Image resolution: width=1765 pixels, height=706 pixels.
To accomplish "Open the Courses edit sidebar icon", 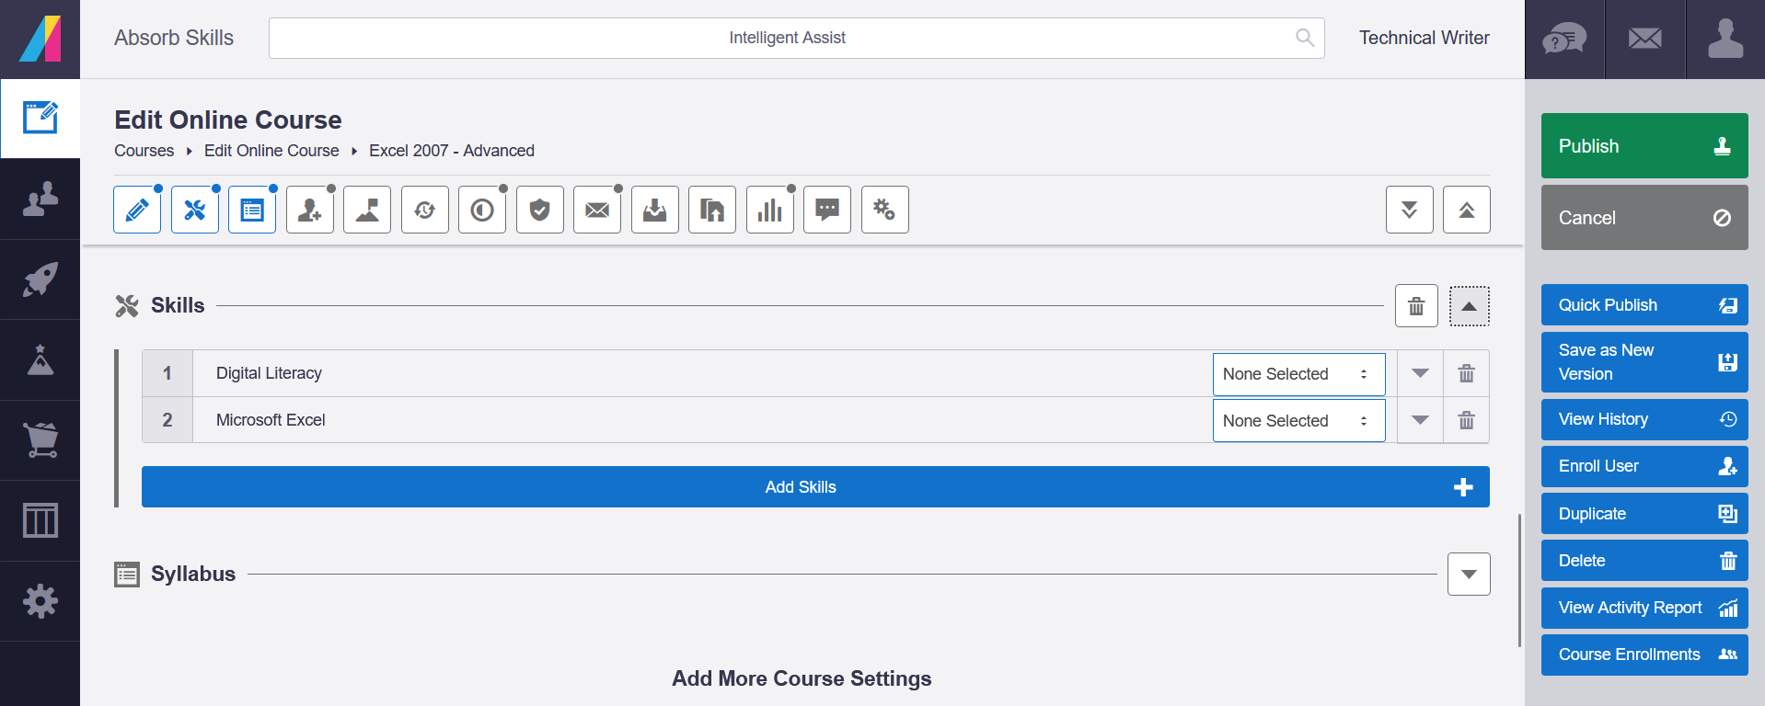I will click(x=40, y=118).
